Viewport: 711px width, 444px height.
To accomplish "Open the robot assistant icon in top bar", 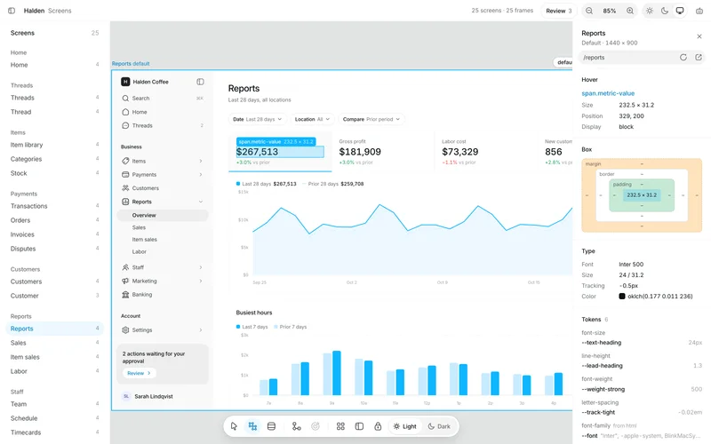I will 699,11.
